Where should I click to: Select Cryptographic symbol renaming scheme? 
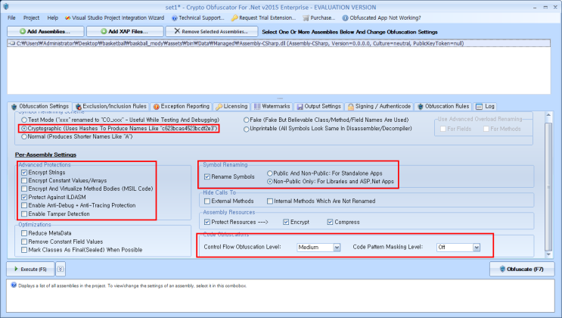[x=24, y=129]
